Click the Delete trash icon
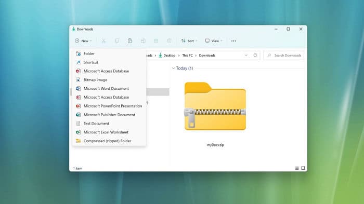The height and width of the screenshot is (204, 364). tap(169, 41)
